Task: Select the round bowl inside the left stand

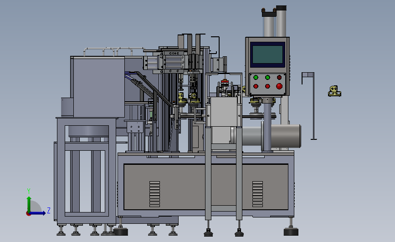Action: (88, 131)
